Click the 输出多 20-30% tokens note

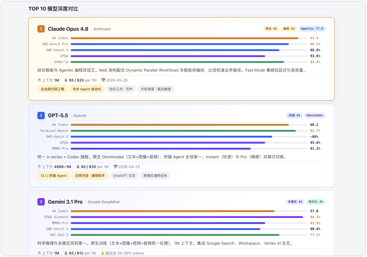(125, 253)
